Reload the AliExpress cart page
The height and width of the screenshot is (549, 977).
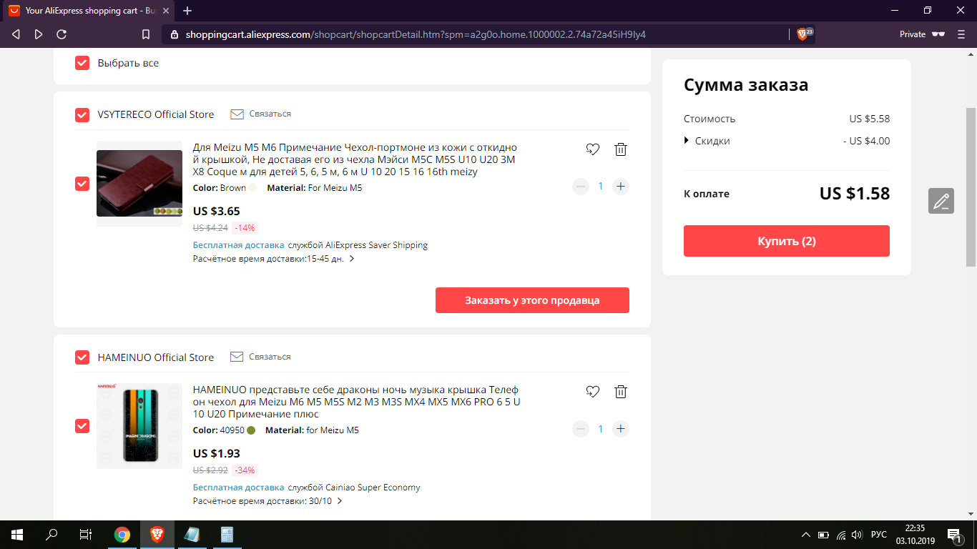tap(62, 34)
